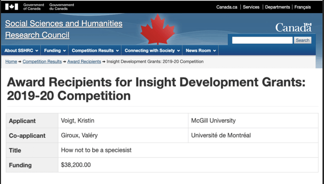Click the Search button
This screenshot has height=184, width=324.
(302, 40)
